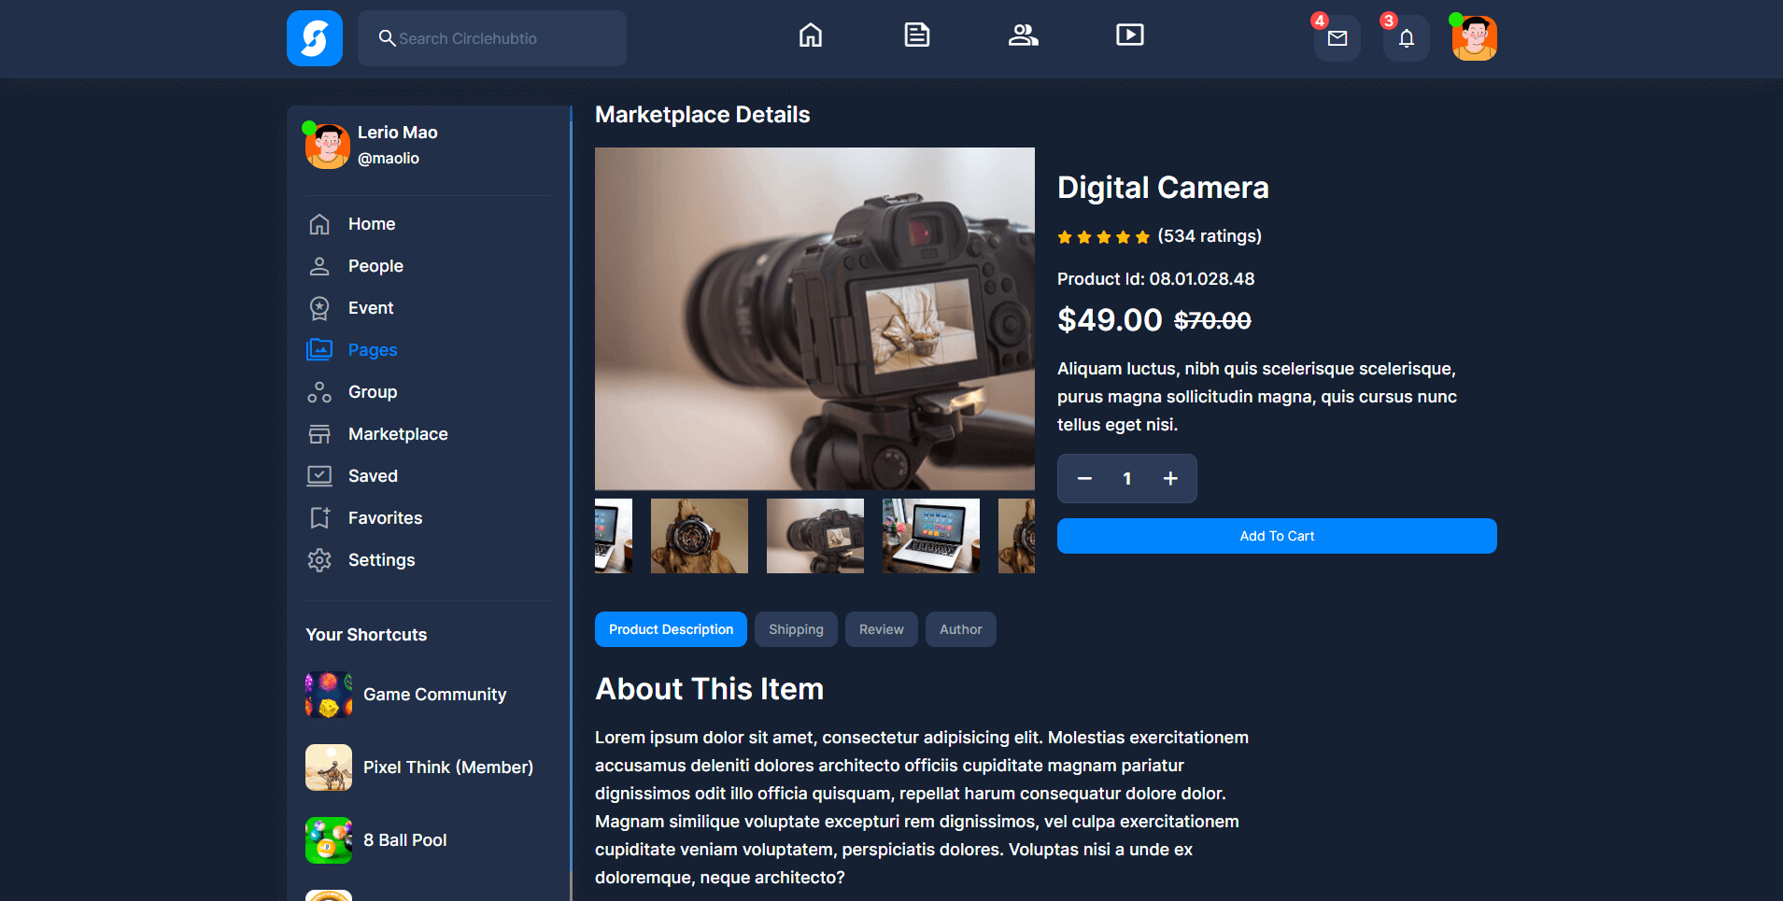
Task: Click the search magnifier icon
Action: tap(387, 38)
